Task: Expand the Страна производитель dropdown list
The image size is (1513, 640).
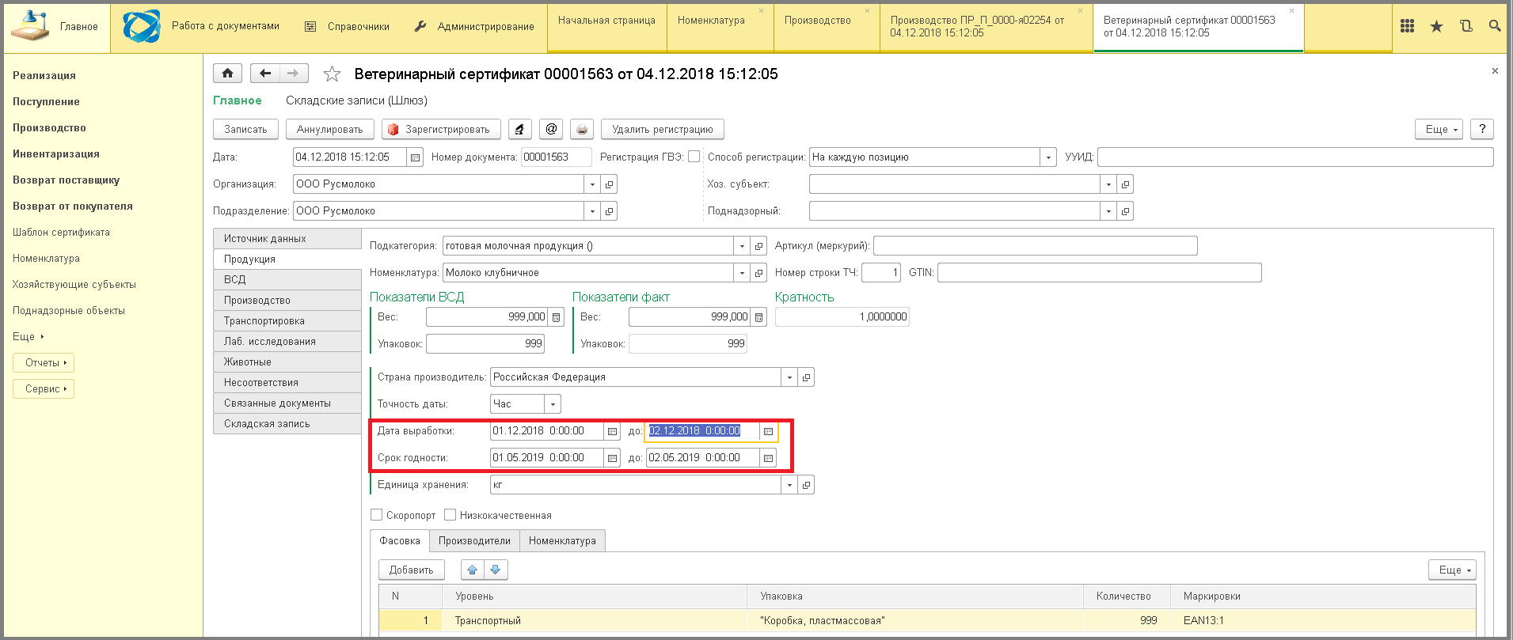Action: click(789, 377)
